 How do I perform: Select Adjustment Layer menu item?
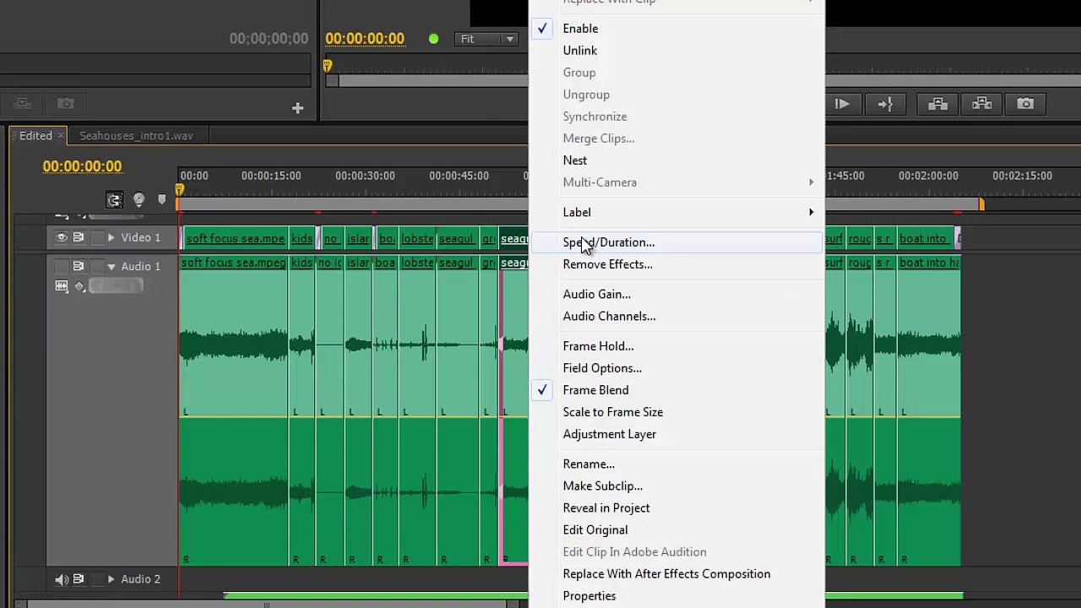click(676, 434)
